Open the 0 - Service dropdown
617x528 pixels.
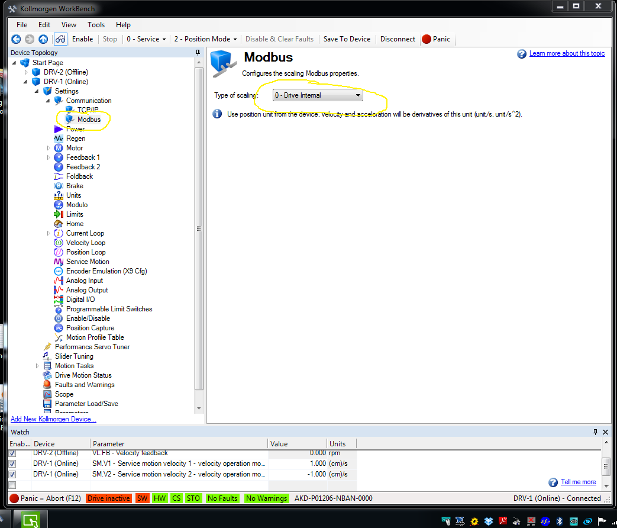(146, 39)
